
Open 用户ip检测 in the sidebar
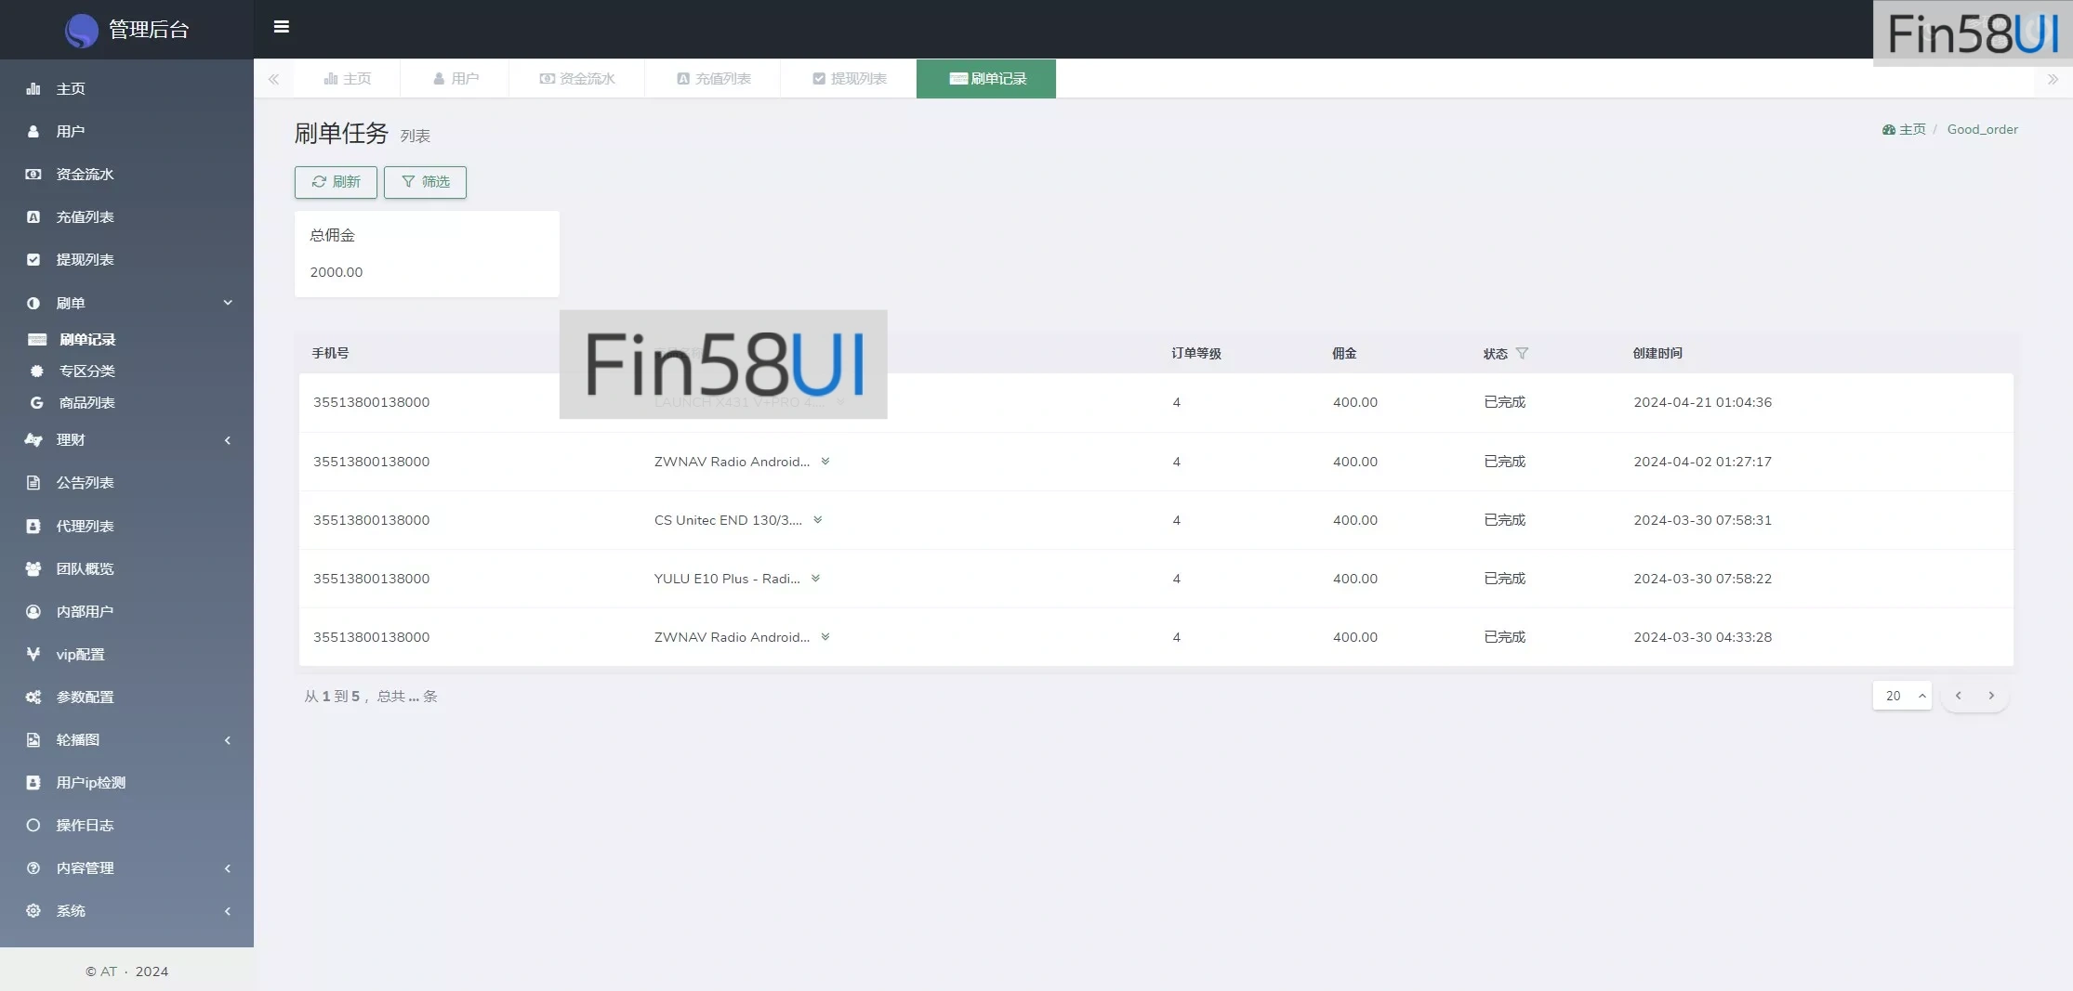point(90,783)
